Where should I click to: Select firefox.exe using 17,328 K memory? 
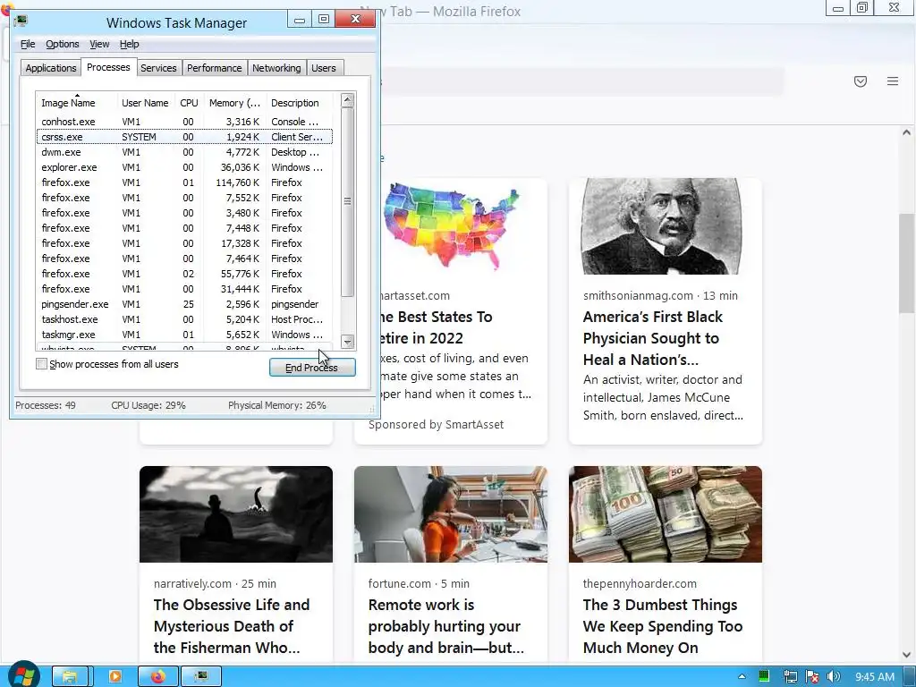[184, 243]
